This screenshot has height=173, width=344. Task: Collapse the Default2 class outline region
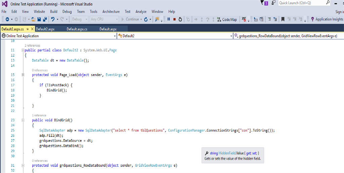23,50
